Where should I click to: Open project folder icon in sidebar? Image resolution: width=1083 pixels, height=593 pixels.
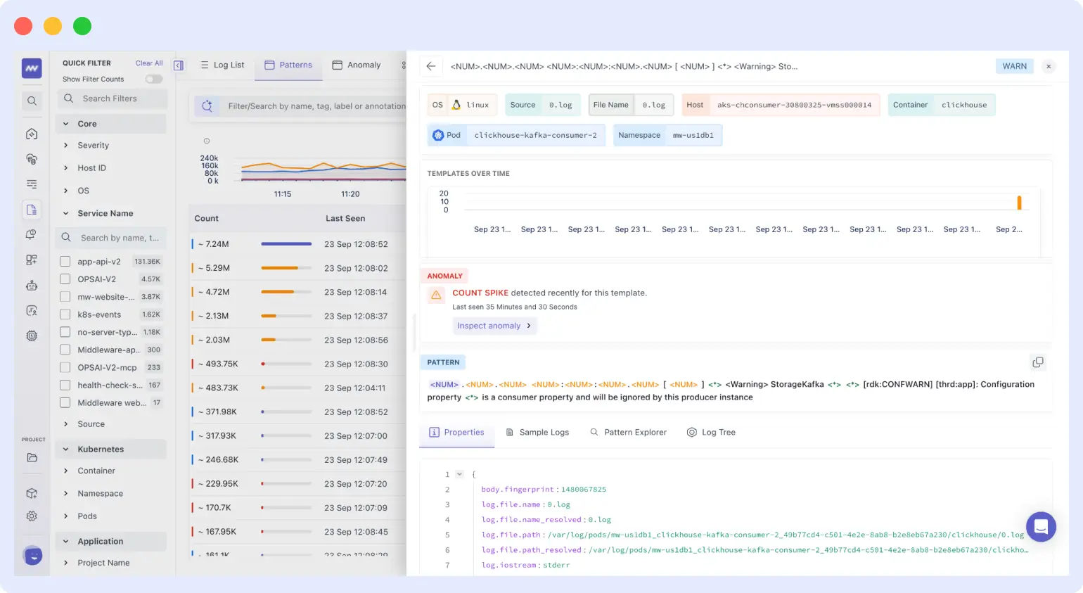click(32, 457)
